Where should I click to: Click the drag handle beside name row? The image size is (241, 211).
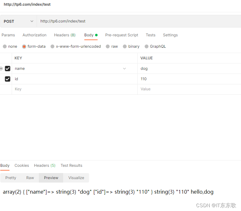(x=1, y=69)
